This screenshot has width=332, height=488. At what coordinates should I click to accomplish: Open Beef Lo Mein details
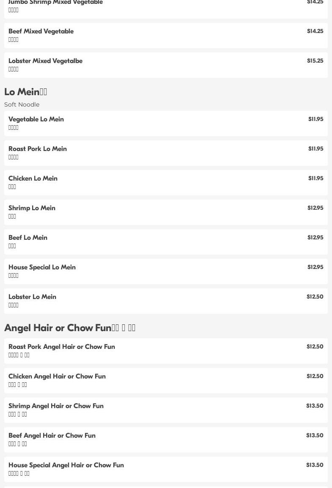click(x=166, y=242)
